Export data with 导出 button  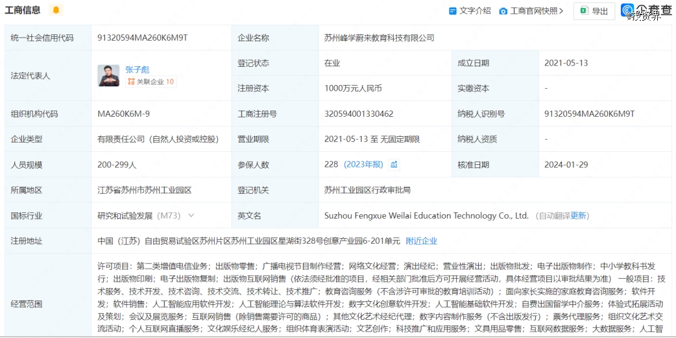pos(594,11)
